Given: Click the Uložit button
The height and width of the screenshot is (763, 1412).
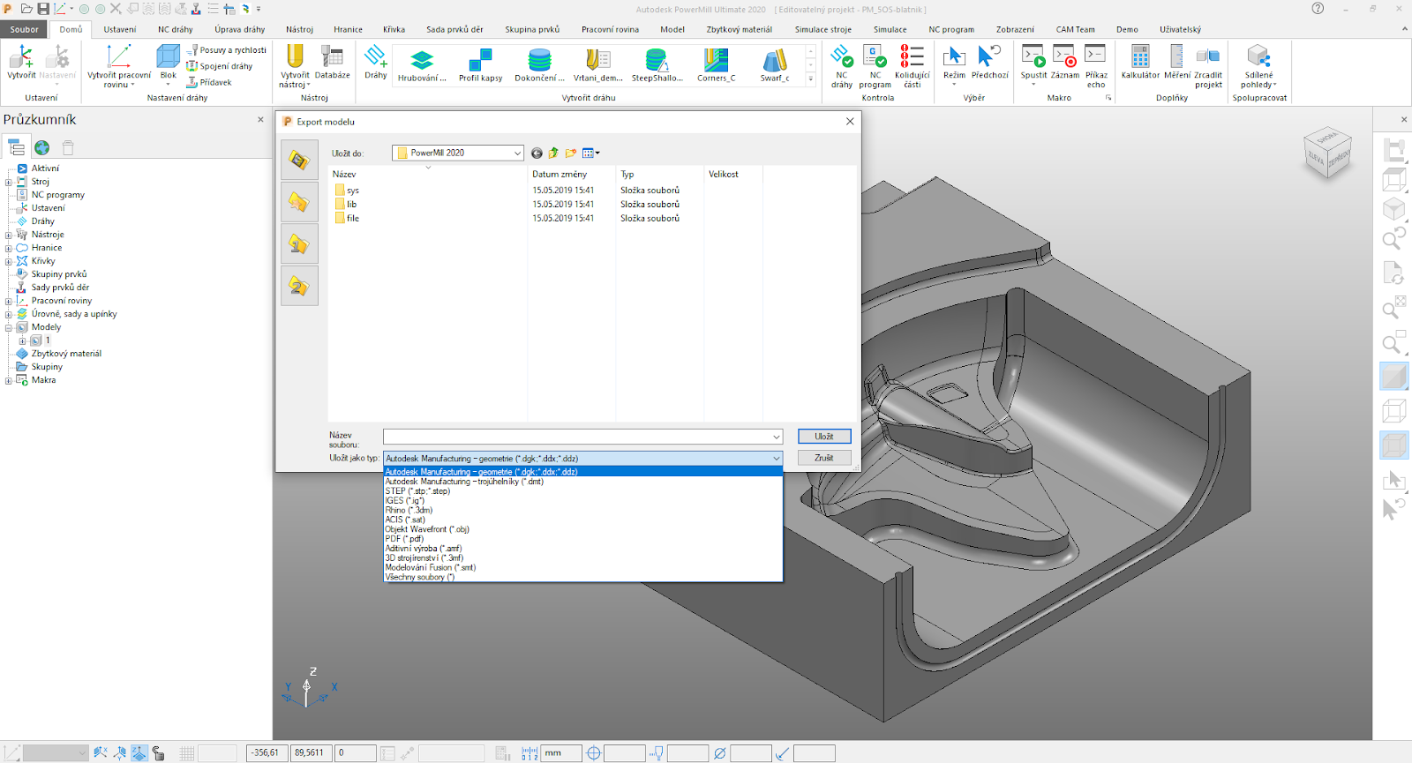Looking at the screenshot, I should (x=824, y=437).
